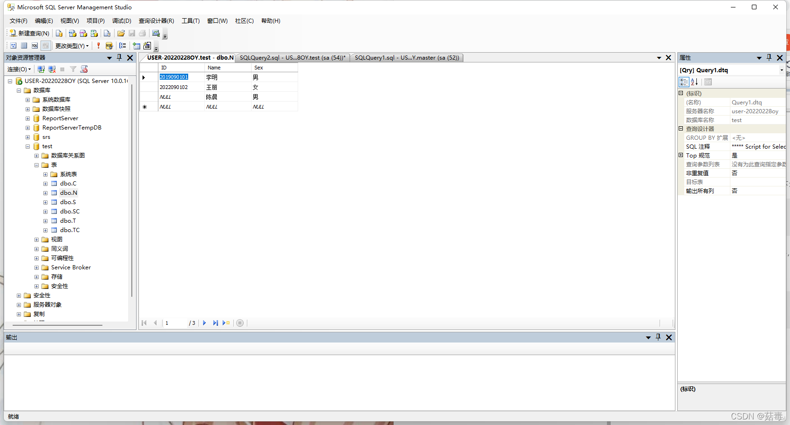This screenshot has width=790, height=425.
Task: Switch to the SQLQuery1.sql master tab
Action: tap(407, 58)
